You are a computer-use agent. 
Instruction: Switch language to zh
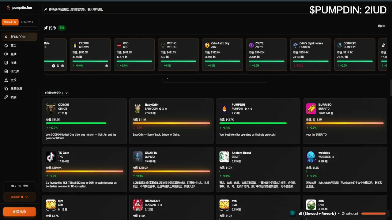point(12,186)
